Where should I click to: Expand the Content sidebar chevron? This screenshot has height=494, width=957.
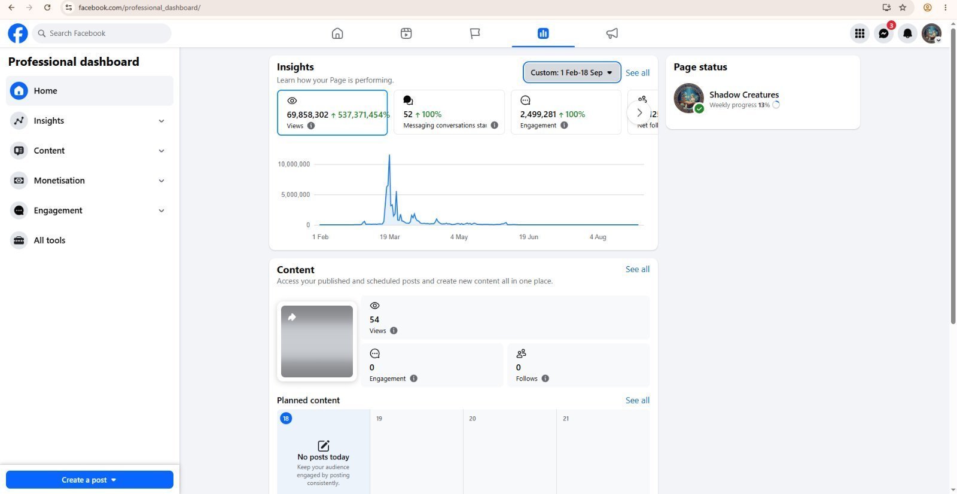tap(161, 151)
